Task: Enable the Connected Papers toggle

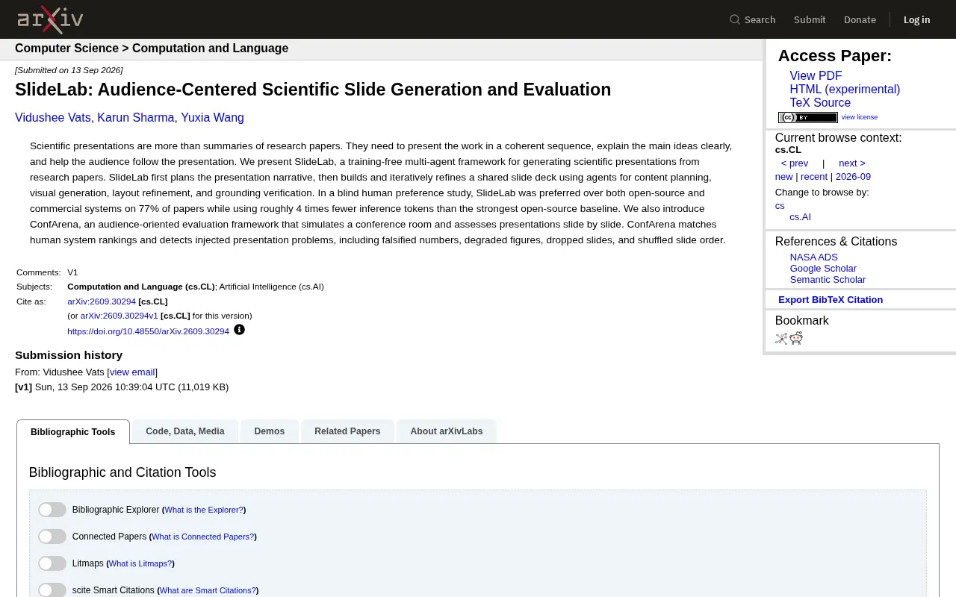Action: [x=52, y=537]
